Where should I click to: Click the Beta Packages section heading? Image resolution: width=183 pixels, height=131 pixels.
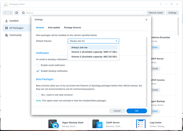tap(45, 79)
